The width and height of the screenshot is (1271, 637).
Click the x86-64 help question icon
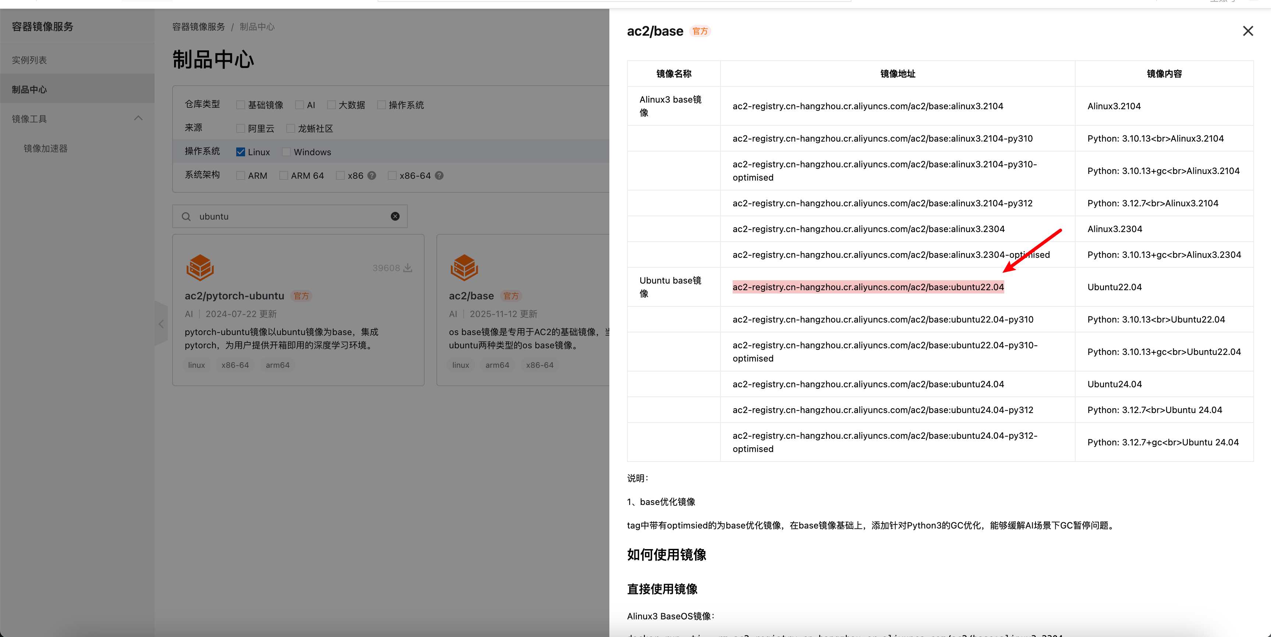click(439, 175)
